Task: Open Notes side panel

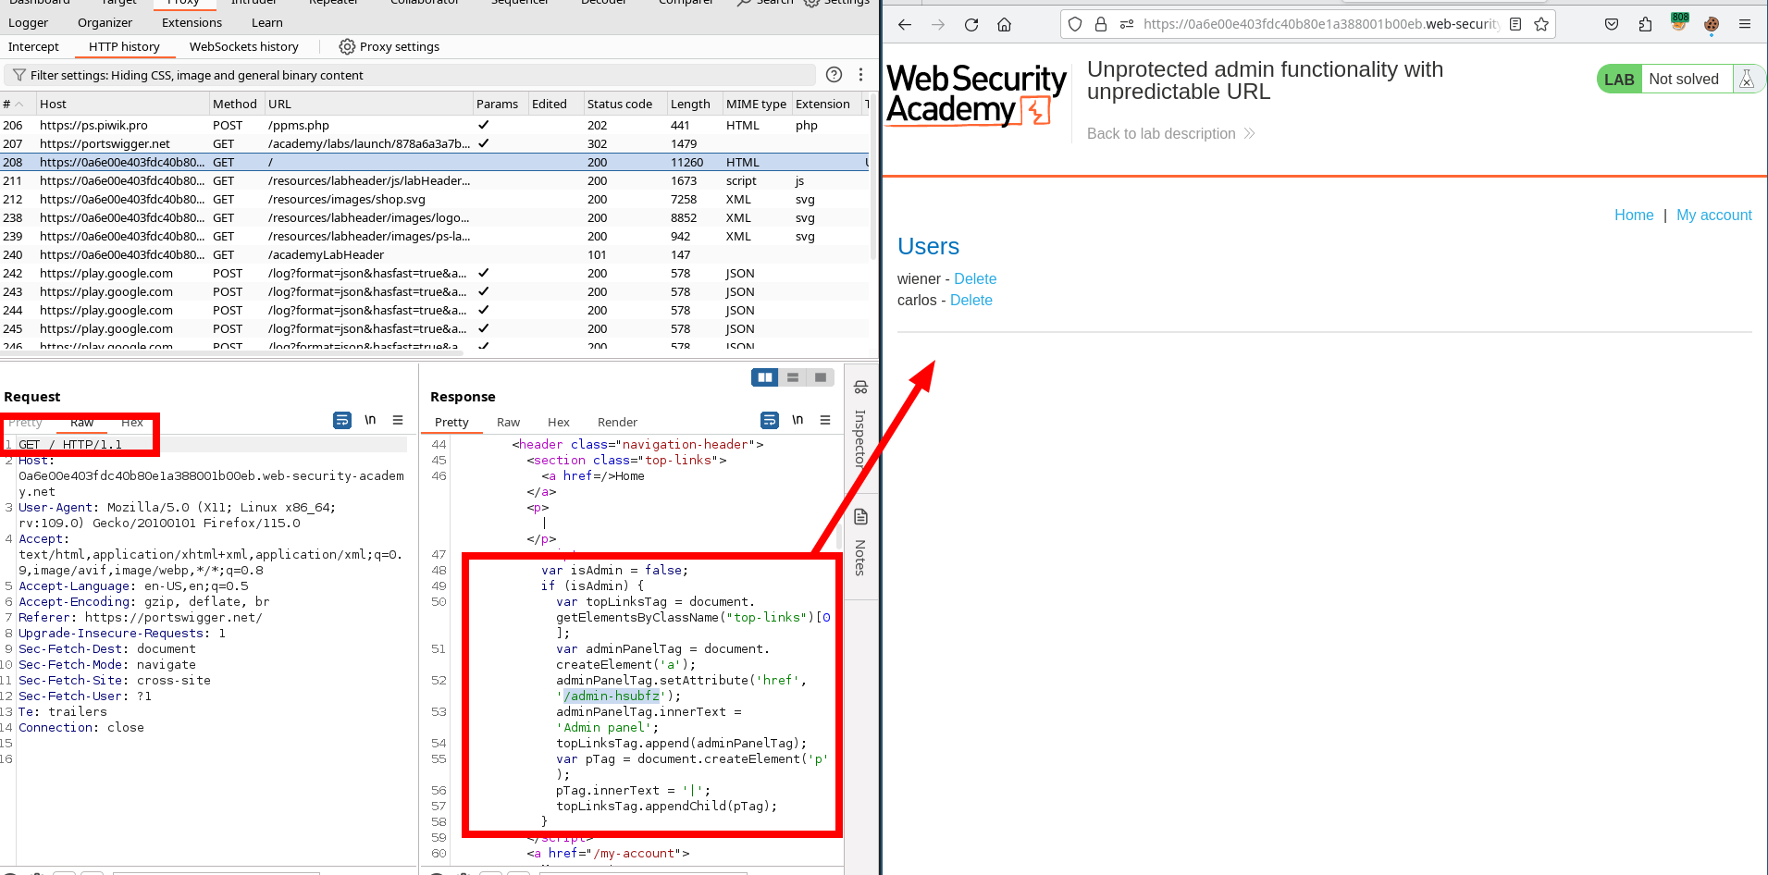Action: click(860, 543)
